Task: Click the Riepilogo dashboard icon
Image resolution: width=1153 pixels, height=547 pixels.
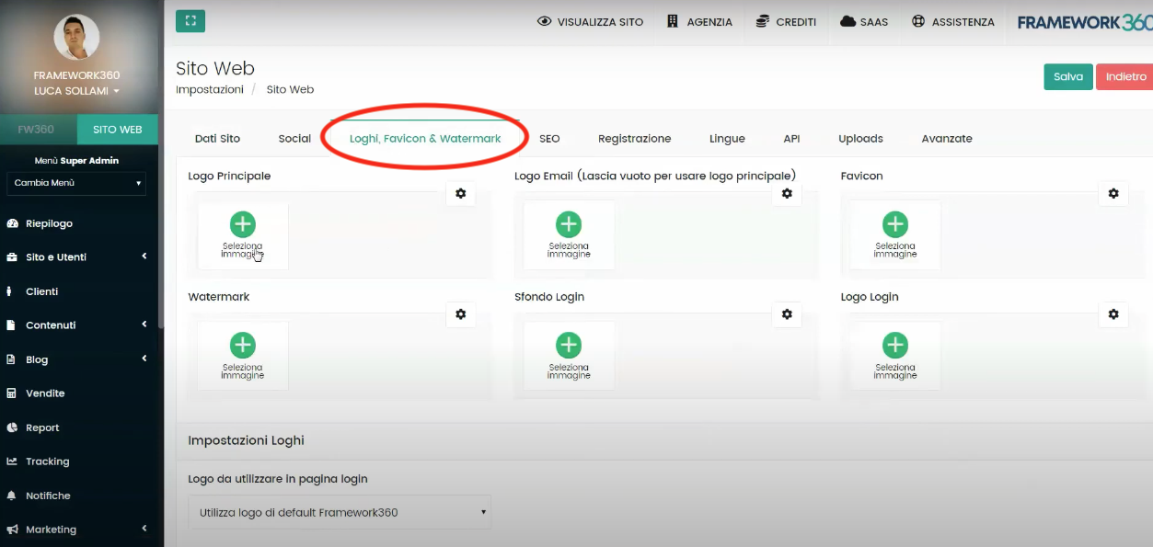Action: [12, 223]
